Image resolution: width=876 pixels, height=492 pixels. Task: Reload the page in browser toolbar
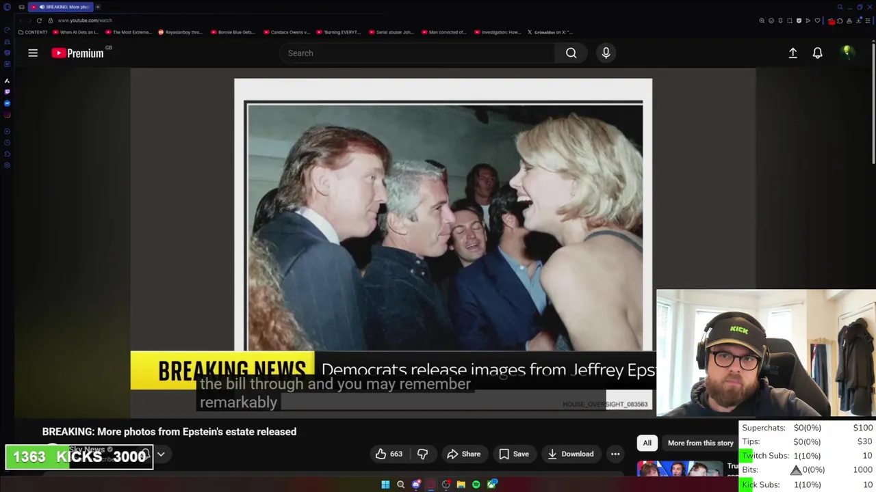[x=39, y=20]
